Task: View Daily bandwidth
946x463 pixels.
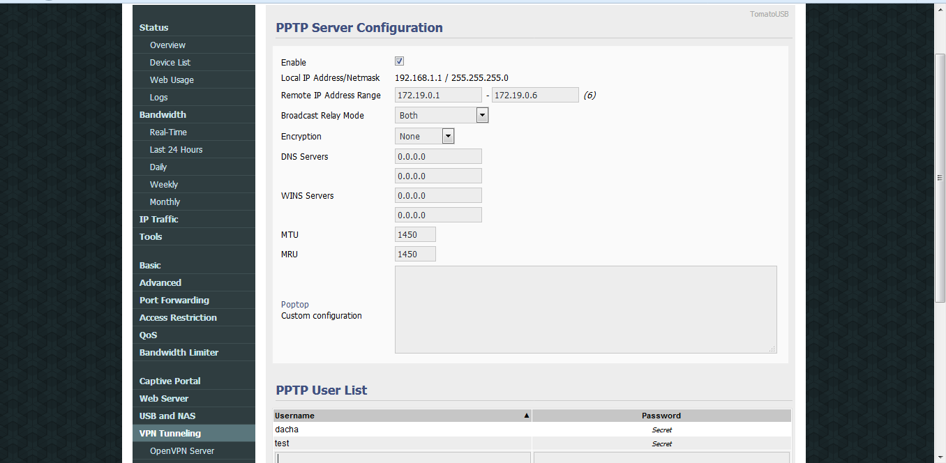Action: [x=194, y=167]
